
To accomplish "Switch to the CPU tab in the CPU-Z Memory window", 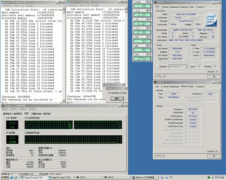I will 157,87.
